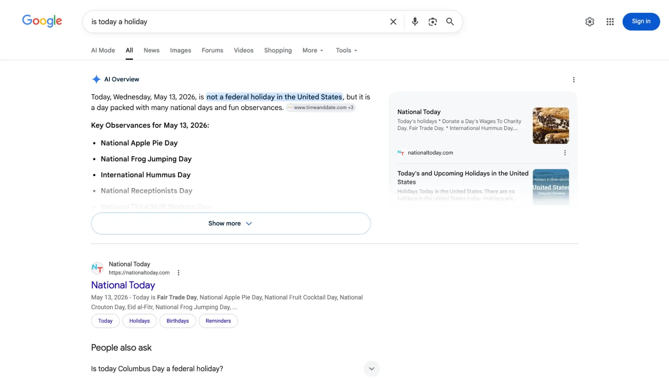Viewport: 669px width, 380px height.
Task: Click the timeanddate.com +3 source chip
Action: (321, 107)
